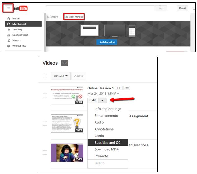Open the 2:02 video thumbnail
The width and height of the screenshot is (197, 174).
pyautogui.click(x=67, y=124)
